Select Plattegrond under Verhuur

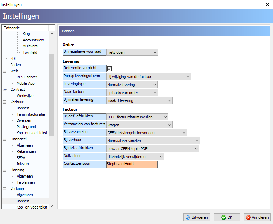point(26,127)
